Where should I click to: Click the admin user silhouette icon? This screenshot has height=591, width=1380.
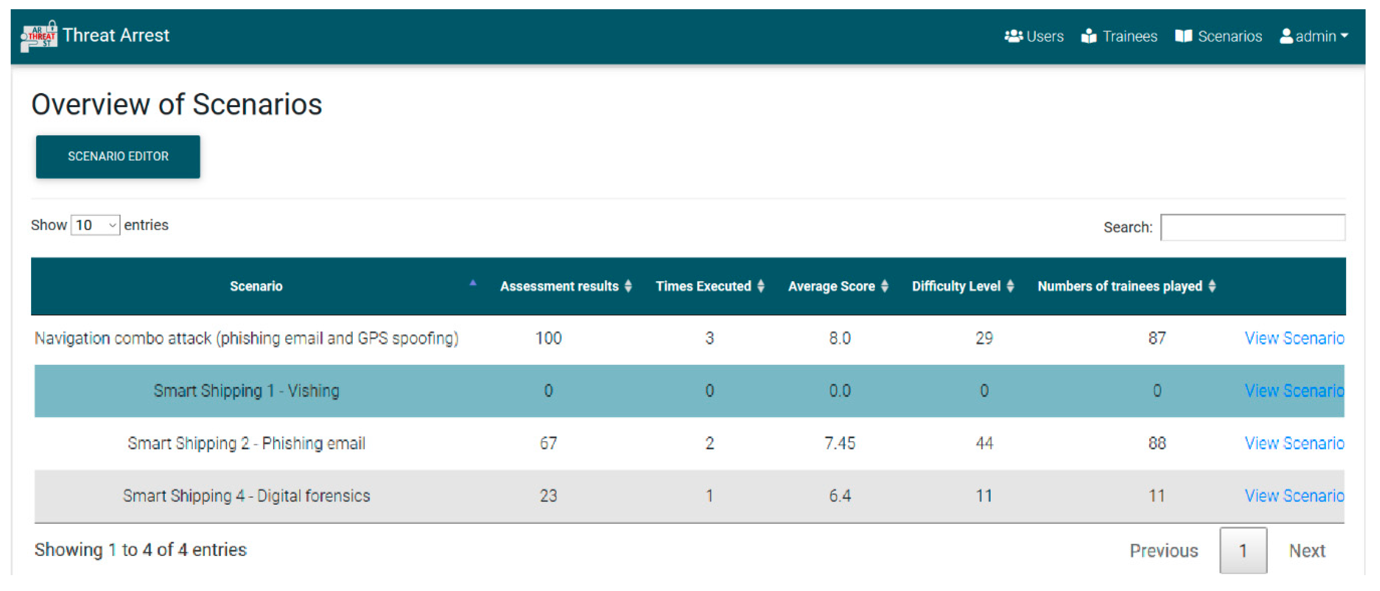click(1286, 36)
